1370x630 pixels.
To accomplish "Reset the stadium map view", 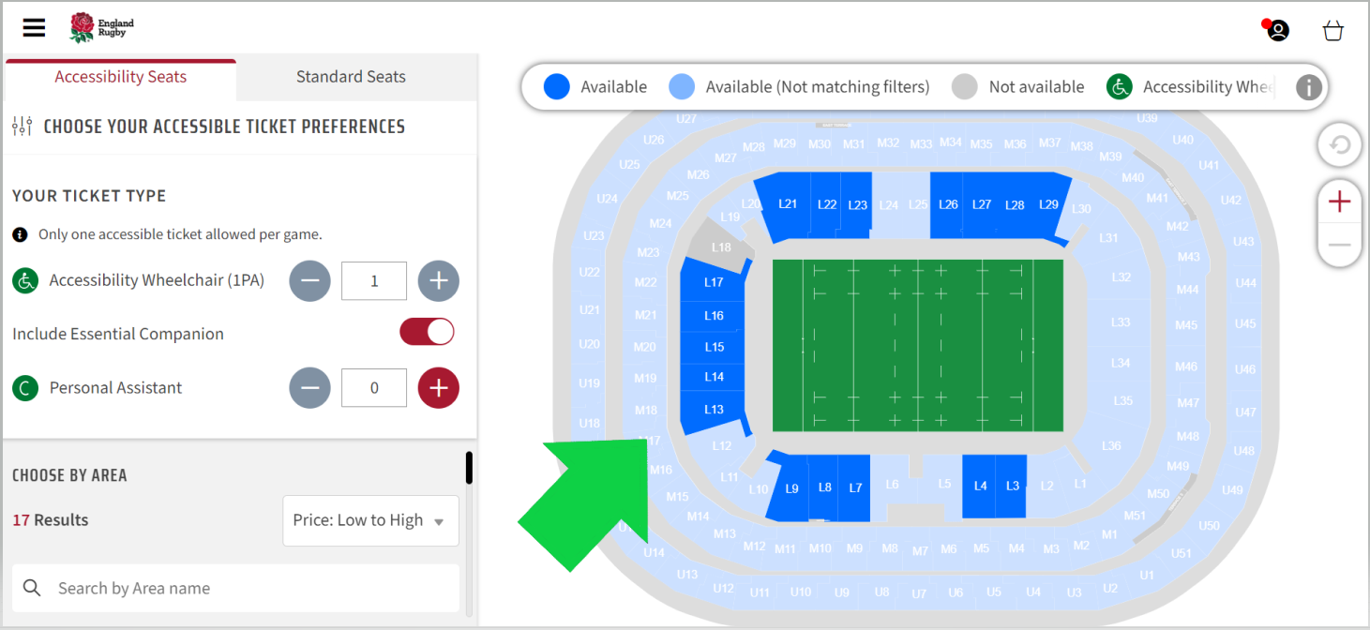I will point(1339,145).
